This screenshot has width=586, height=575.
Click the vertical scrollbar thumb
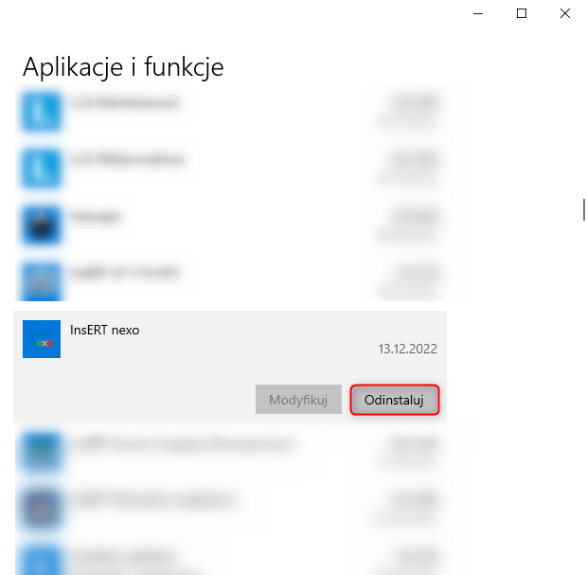point(583,209)
